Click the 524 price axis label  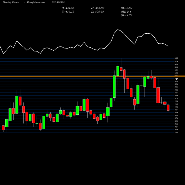176,90
